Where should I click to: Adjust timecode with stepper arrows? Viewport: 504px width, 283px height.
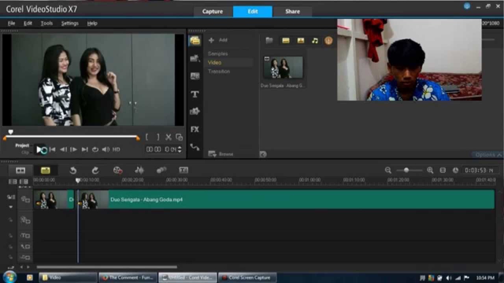pos(180,149)
